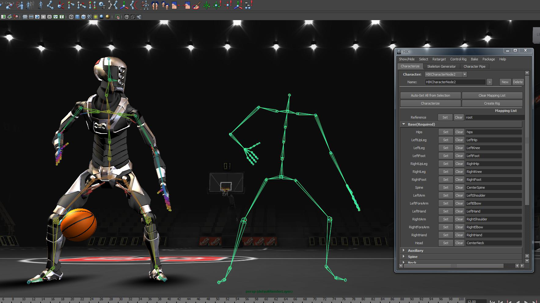This screenshot has width=540, height=303.
Task: Open the Retarget menu
Action: [x=439, y=59]
